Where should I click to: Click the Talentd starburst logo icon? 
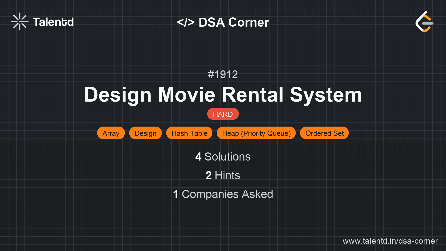click(x=20, y=22)
